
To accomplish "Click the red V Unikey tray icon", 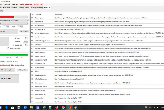I will [x=146, y=107].
